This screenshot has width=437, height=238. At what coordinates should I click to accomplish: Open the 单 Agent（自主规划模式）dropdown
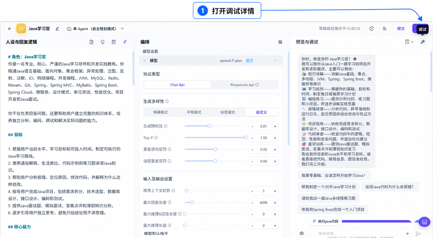point(96,29)
